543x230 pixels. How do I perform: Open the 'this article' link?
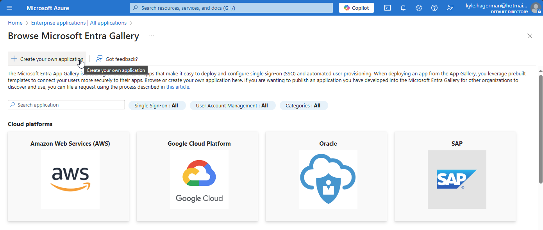pos(178,87)
